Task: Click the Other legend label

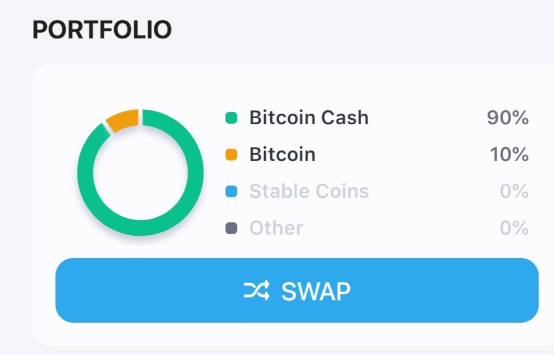Action: 276,228
